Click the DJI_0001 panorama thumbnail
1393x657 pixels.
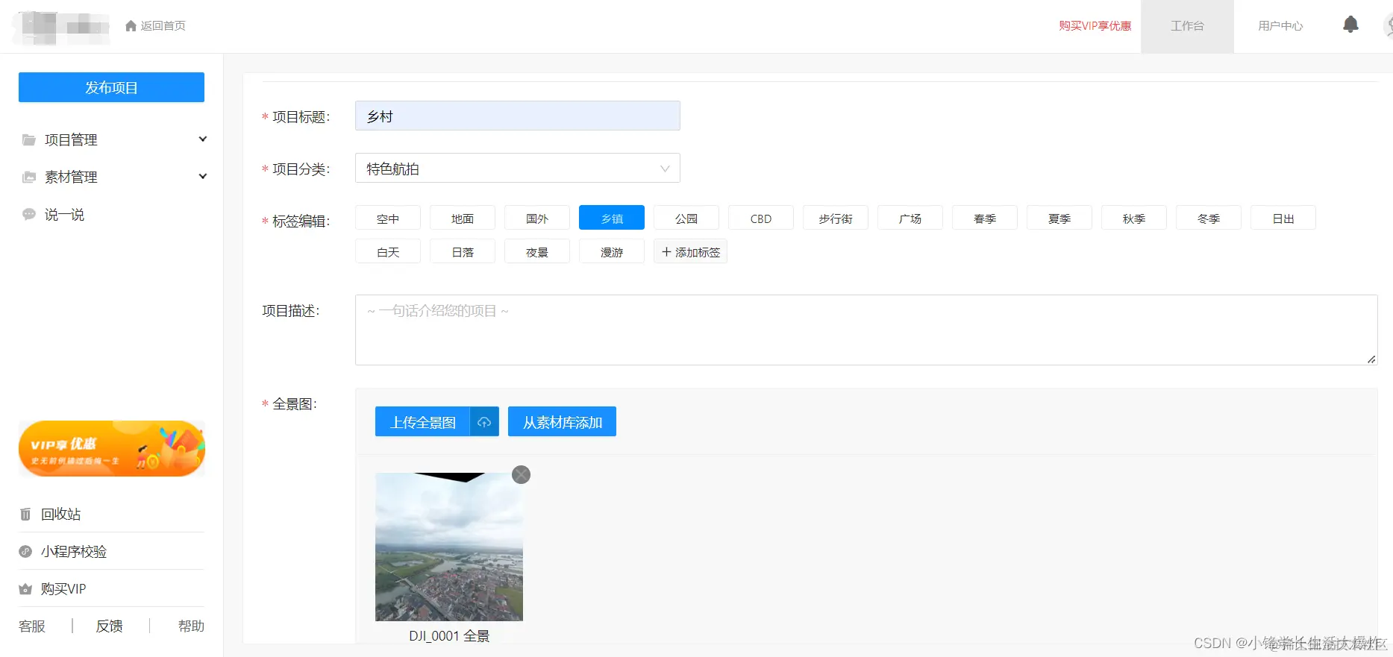point(449,547)
